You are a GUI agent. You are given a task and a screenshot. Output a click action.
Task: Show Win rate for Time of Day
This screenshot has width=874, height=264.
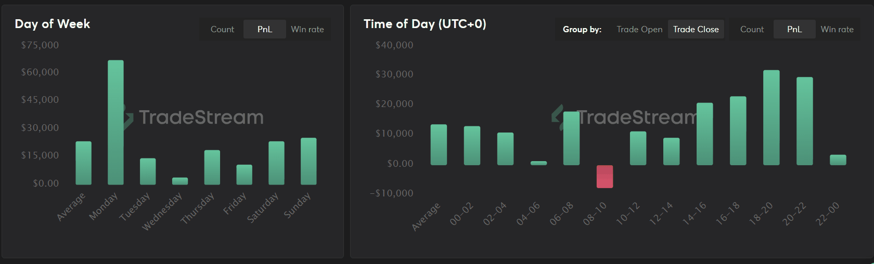(x=837, y=30)
